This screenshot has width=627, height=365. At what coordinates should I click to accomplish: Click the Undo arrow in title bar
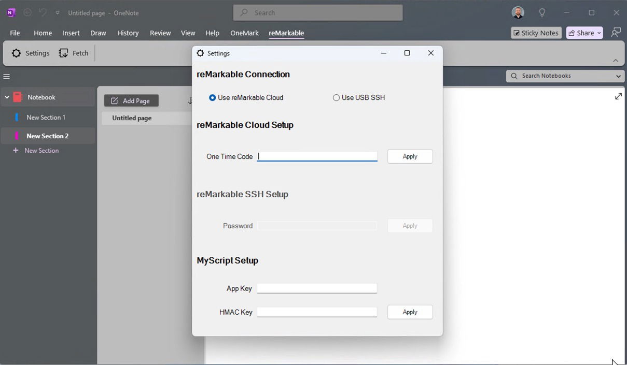tap(43, 12)
